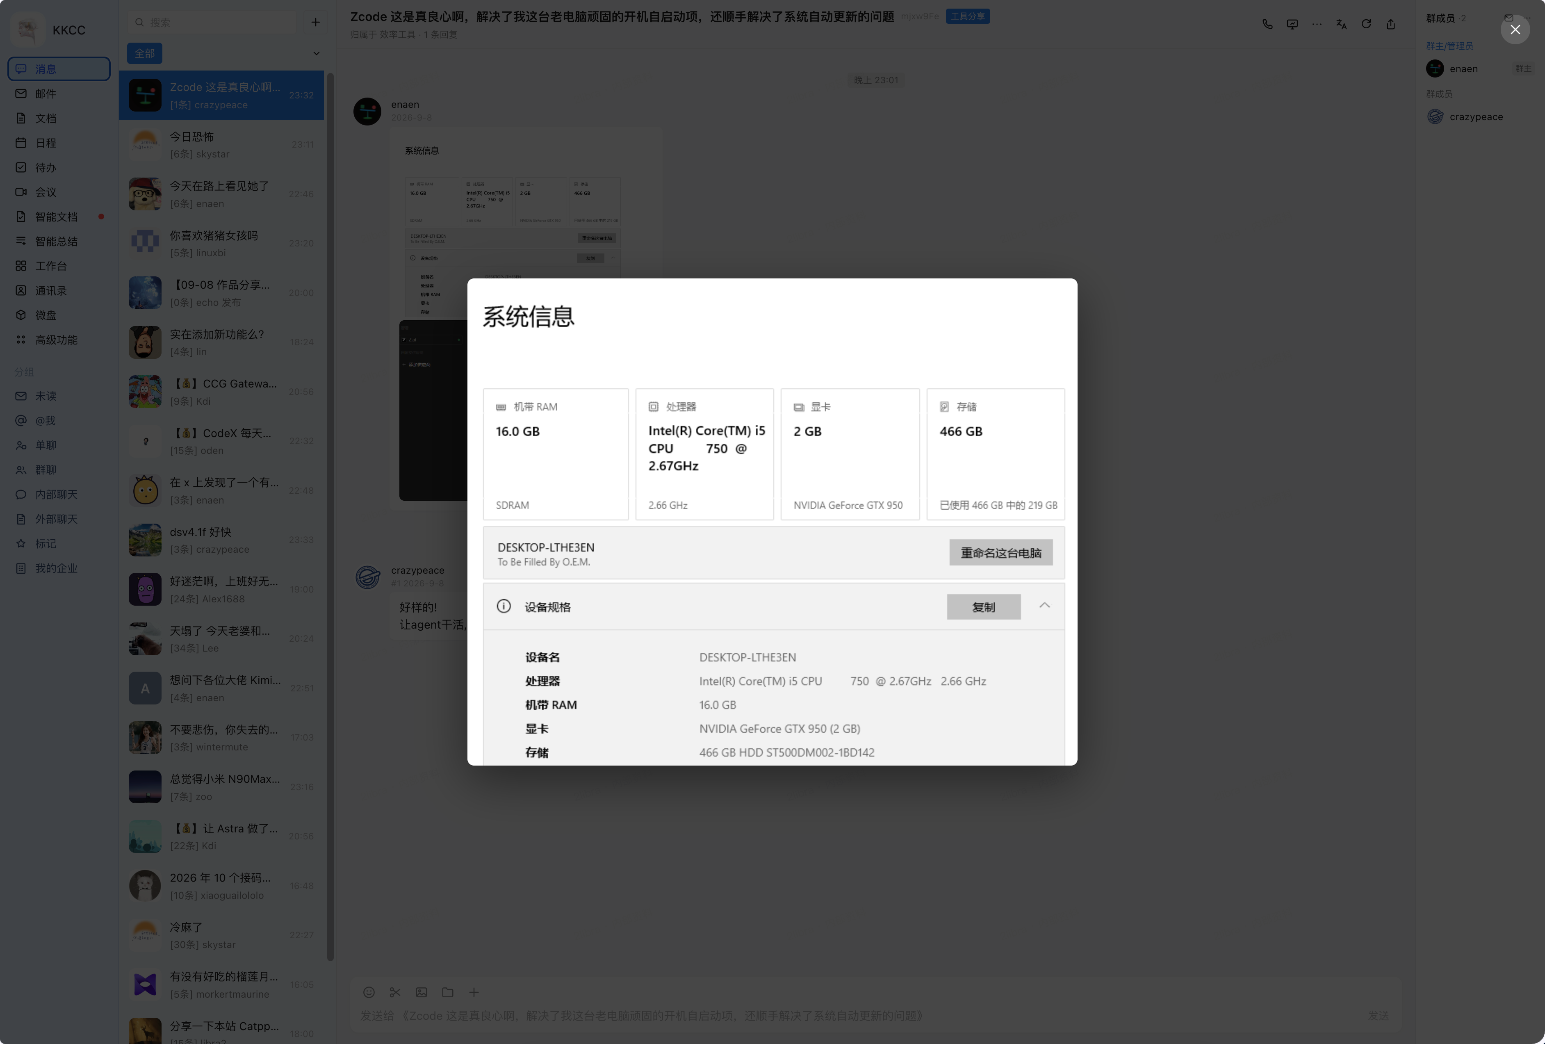The width and height of the screenshot is (1545, 1044).
Task: Go to 工作台
Action: tap(59, 265)
